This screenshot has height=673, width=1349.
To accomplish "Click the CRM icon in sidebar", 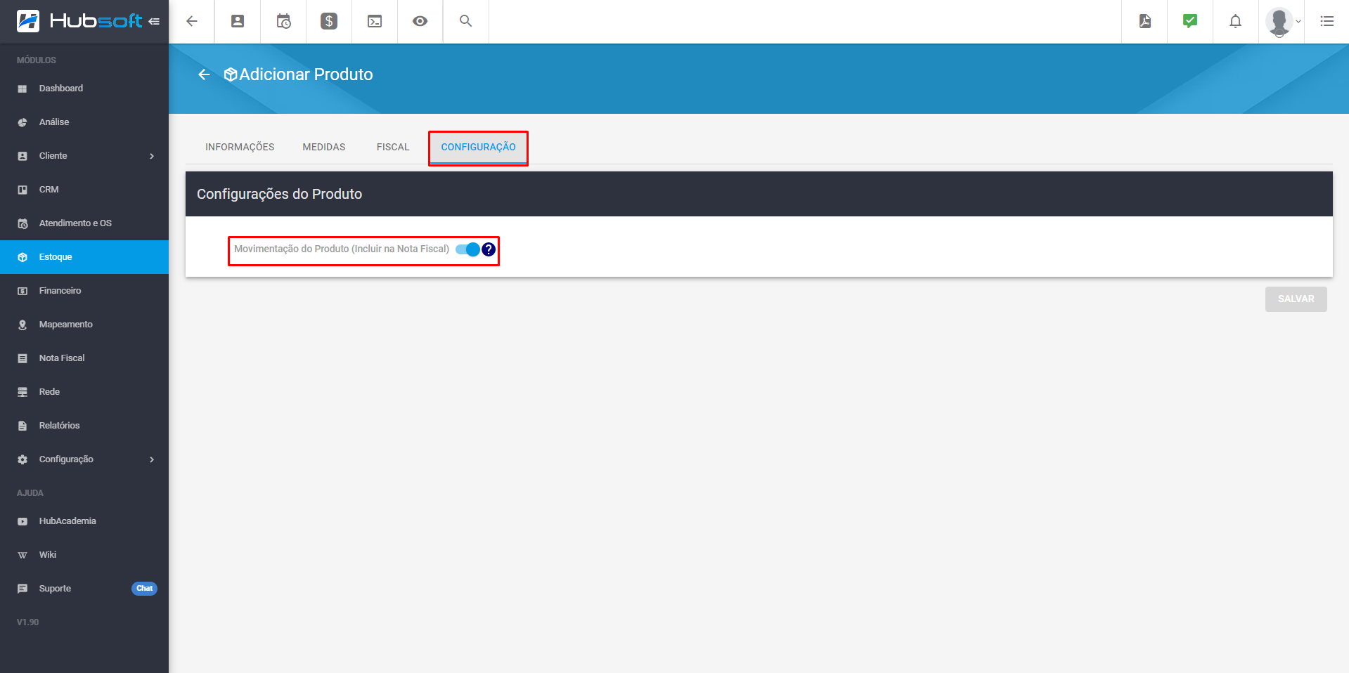I will click(22, 190).
